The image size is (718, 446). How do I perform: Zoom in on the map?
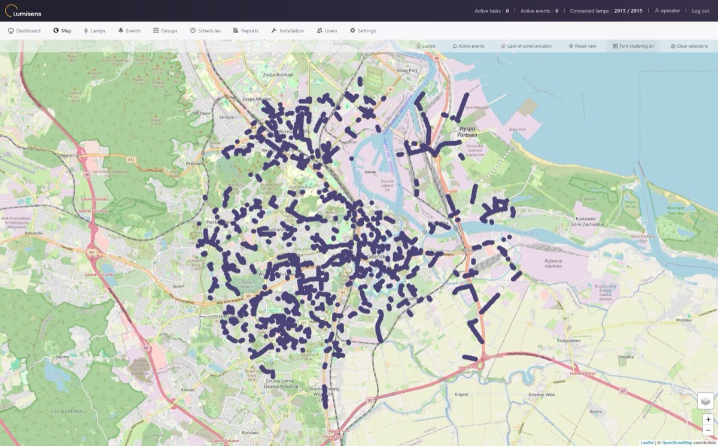click(708, 420)
